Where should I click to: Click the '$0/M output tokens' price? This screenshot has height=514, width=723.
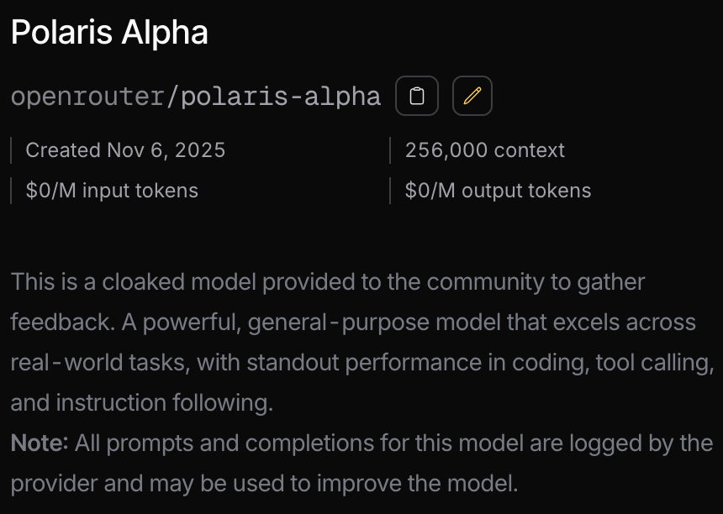point(498,191)
